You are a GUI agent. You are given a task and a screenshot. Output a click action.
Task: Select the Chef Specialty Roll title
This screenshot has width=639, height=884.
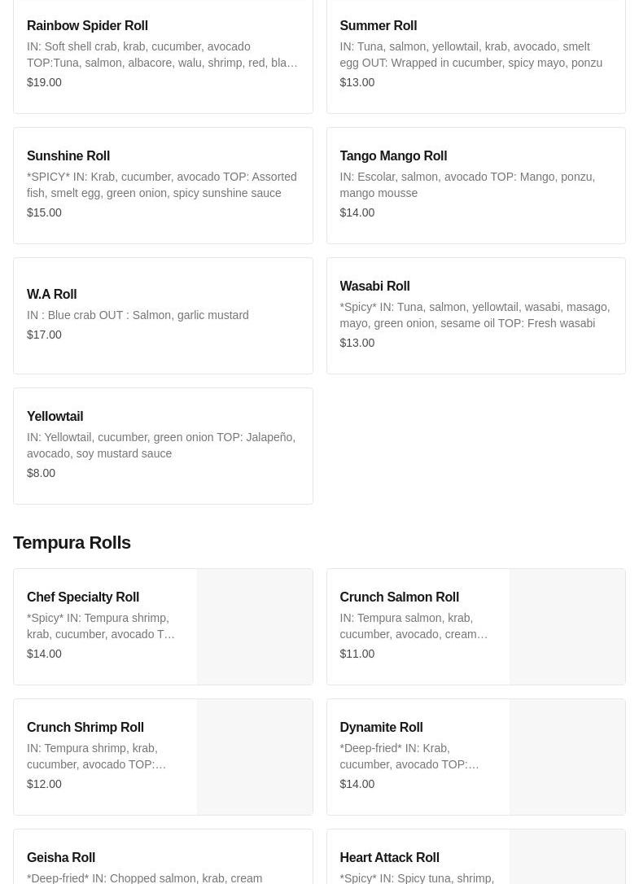[x=83, y=597]
